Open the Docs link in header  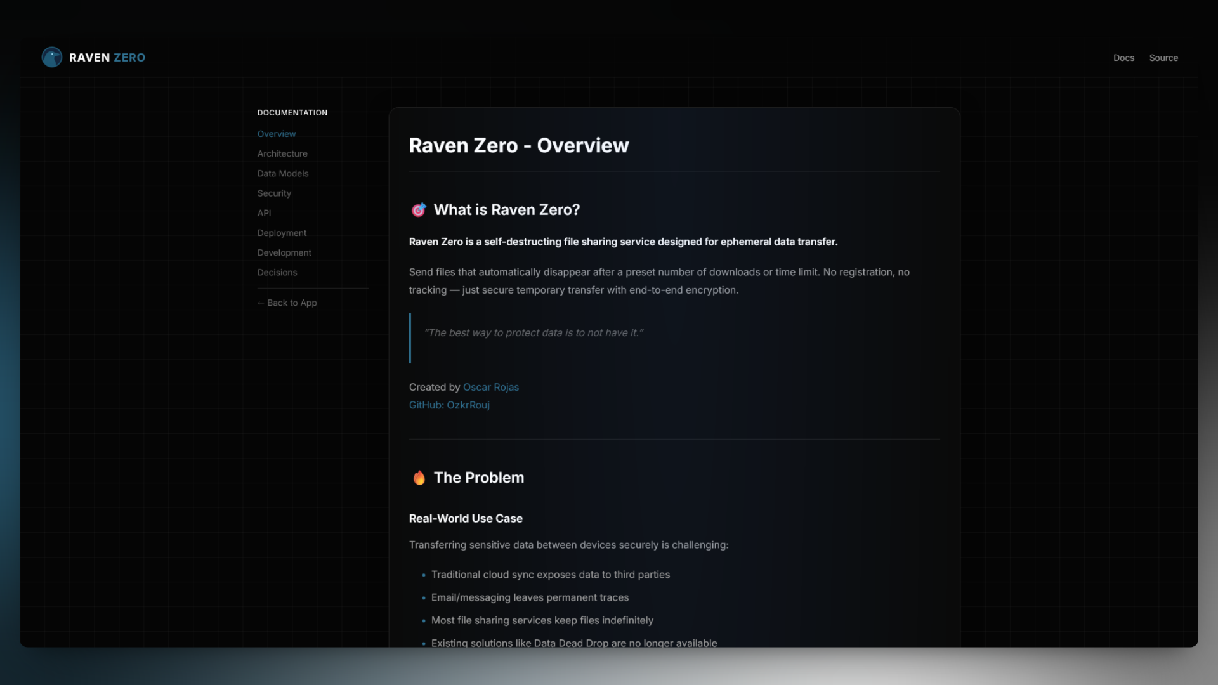pyautogui.click(x=1123, y=58)
